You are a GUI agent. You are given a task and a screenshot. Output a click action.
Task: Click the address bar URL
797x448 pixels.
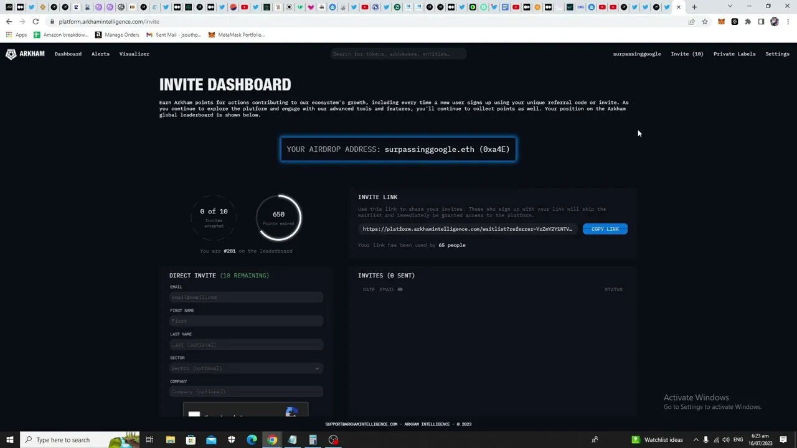coord(109,22)
